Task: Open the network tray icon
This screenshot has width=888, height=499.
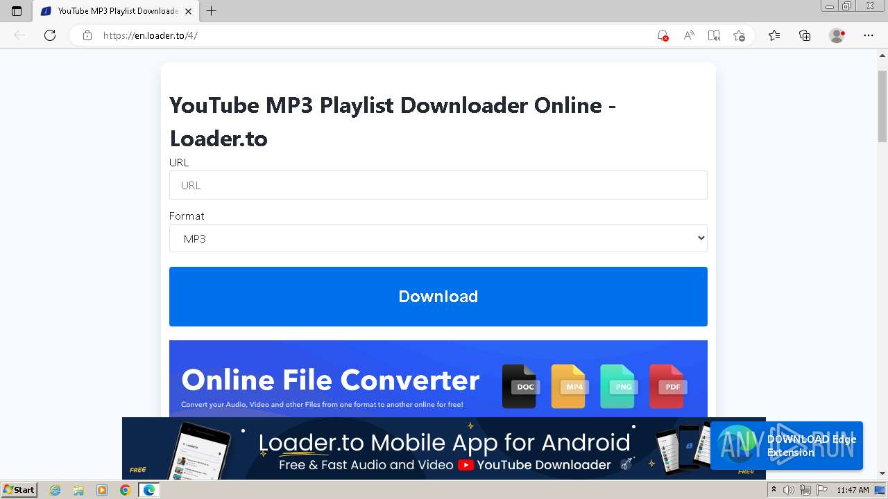Action: point(805,490)
